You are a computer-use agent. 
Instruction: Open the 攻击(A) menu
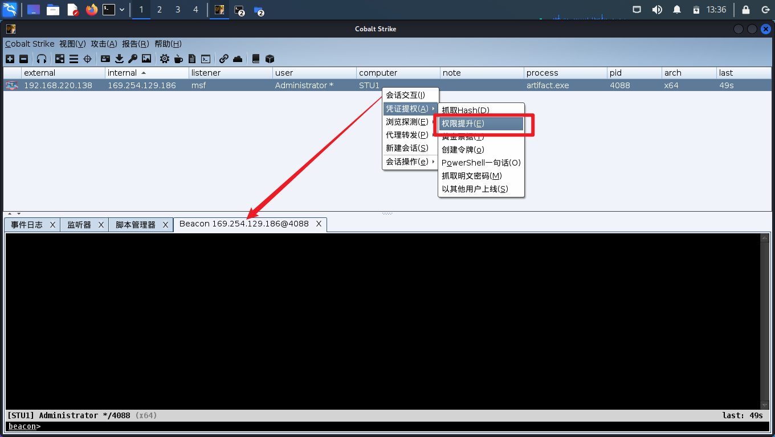click(104, 44)
